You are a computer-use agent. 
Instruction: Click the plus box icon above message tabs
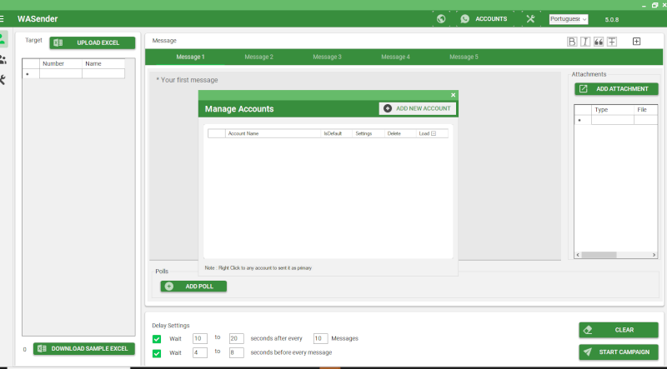tap(636, 42)
